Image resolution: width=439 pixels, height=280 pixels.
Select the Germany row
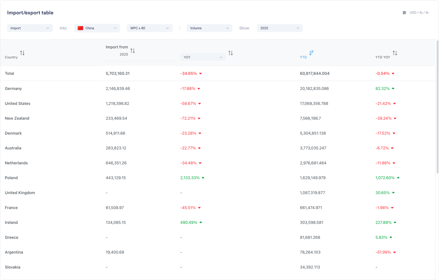tap(13, 88)
